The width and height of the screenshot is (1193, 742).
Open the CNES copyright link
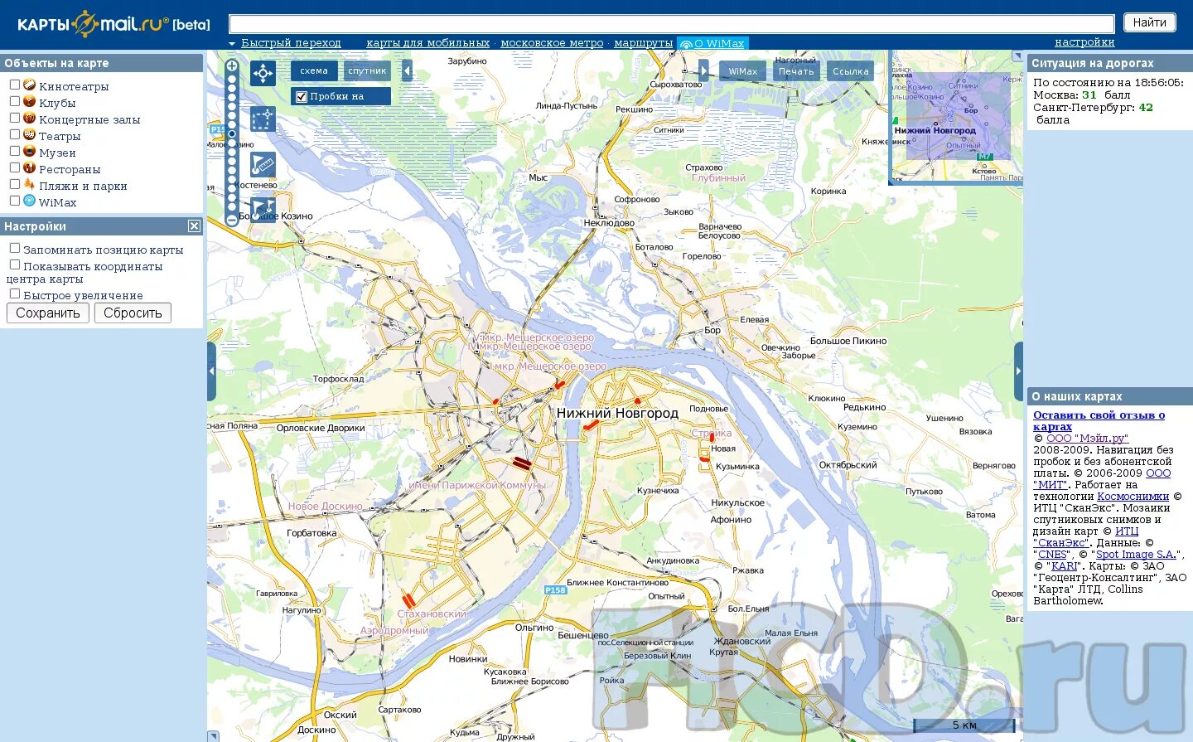tap(1052, 554)
